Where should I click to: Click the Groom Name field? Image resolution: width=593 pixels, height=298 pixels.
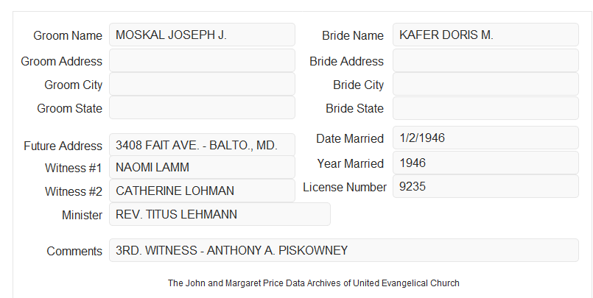pos(202,35)
